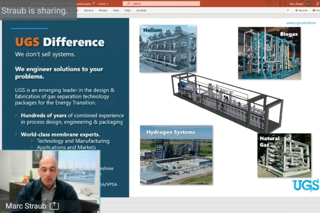Open the Acrobat tab
320x213 pixels.
(141, 10)
